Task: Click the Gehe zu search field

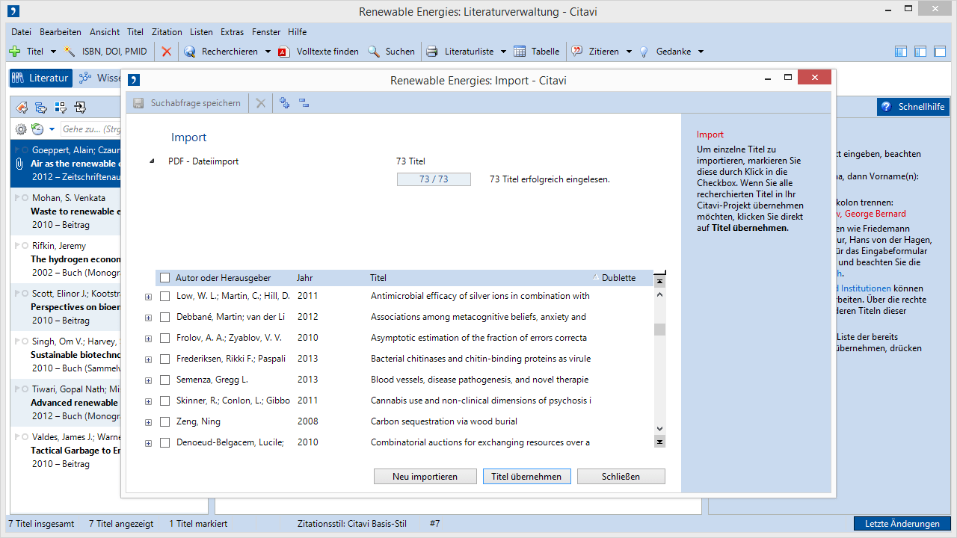Action: click(x=90, y=129)
